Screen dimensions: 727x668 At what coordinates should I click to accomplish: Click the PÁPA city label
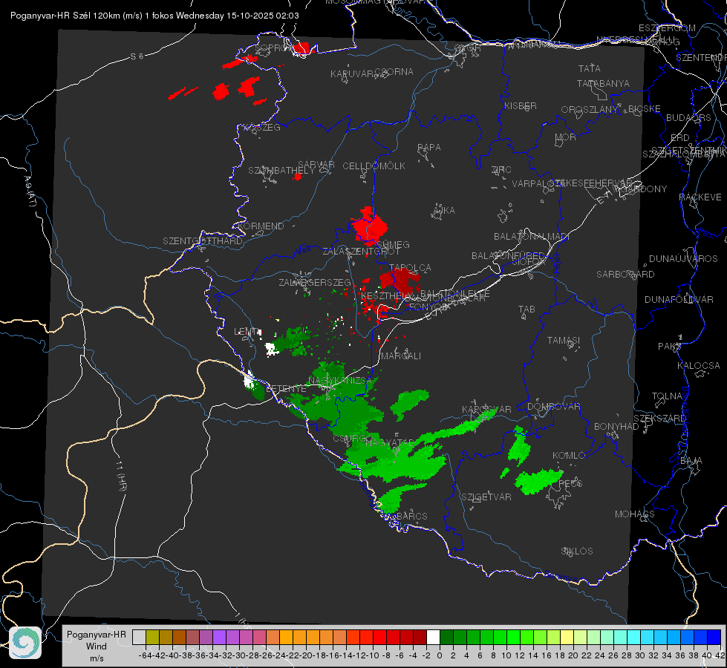pyautogui.click(x=429, y=147)
